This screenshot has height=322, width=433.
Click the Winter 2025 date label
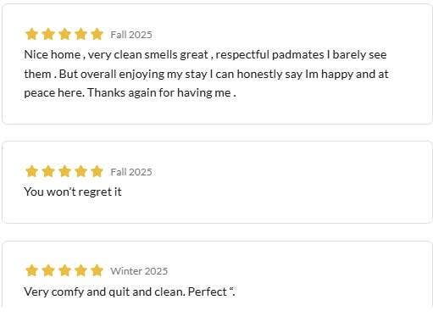coord(139,271)
